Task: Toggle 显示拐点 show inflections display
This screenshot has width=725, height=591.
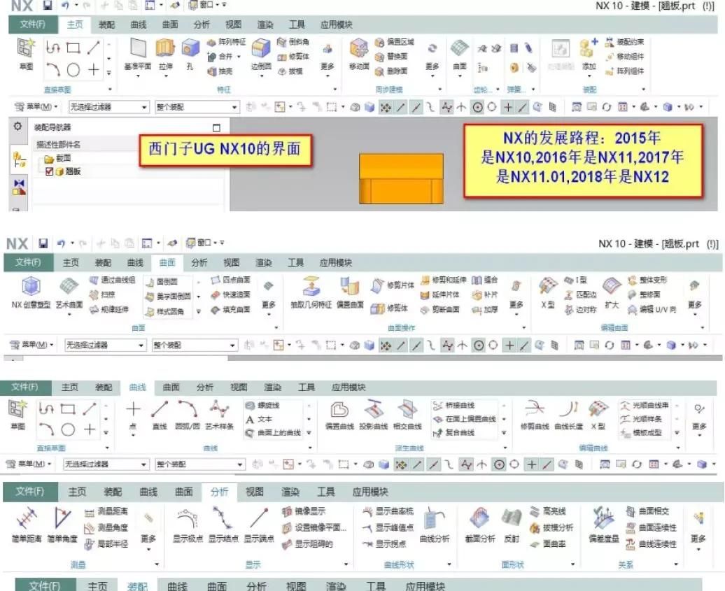Action: click(384, 544)
